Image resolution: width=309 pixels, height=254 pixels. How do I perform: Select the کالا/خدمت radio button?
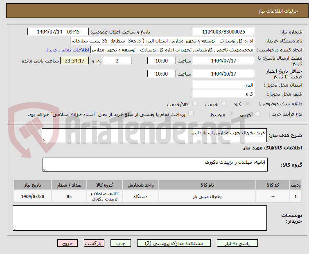coord(195,104)
